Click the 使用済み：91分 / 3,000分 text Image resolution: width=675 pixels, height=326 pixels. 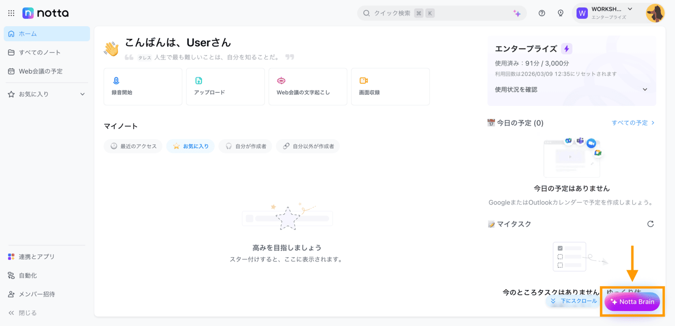[532, 63]
